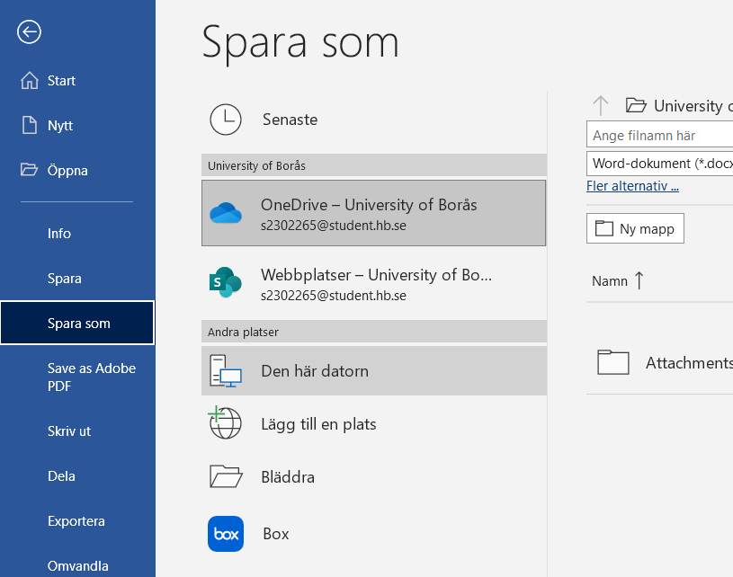
Task: Click the Lägg till en plats globe icon
Action: [226, 423]
